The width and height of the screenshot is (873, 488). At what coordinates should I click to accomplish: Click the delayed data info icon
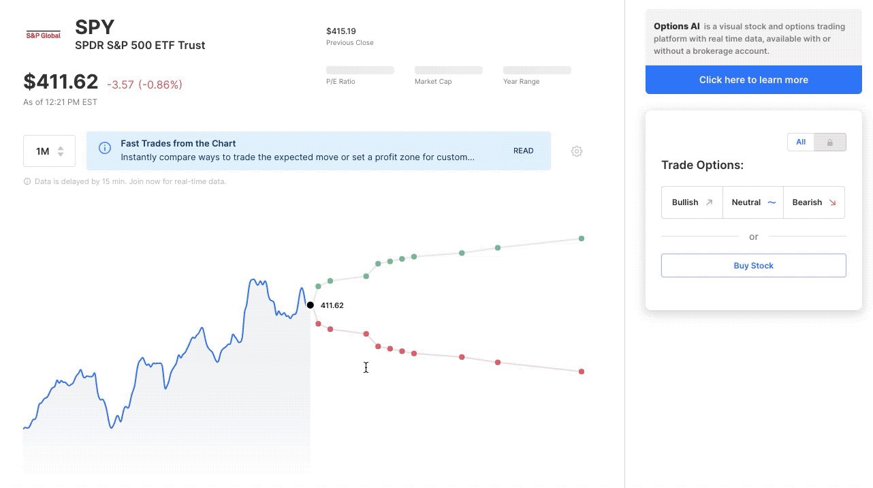pos(27,181)
